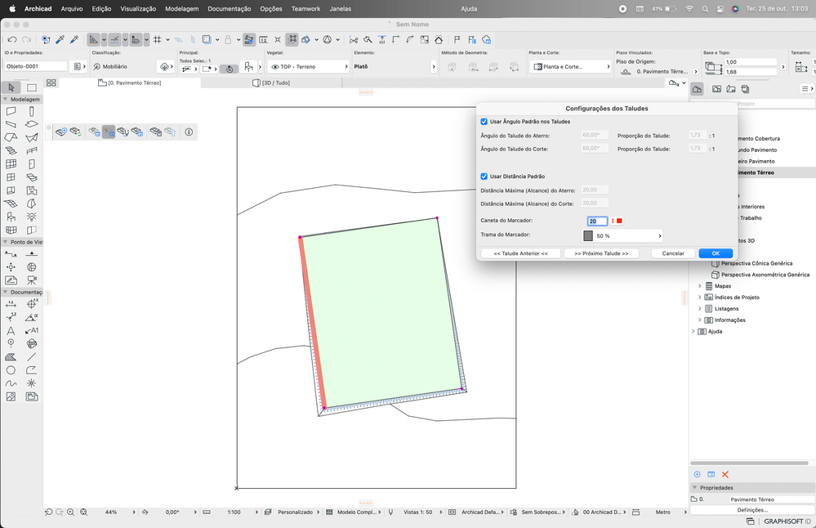Activate the Inject Parameters syringe
Image resolution: width=816 pixels, height=528 pixels.
point(74,39)
